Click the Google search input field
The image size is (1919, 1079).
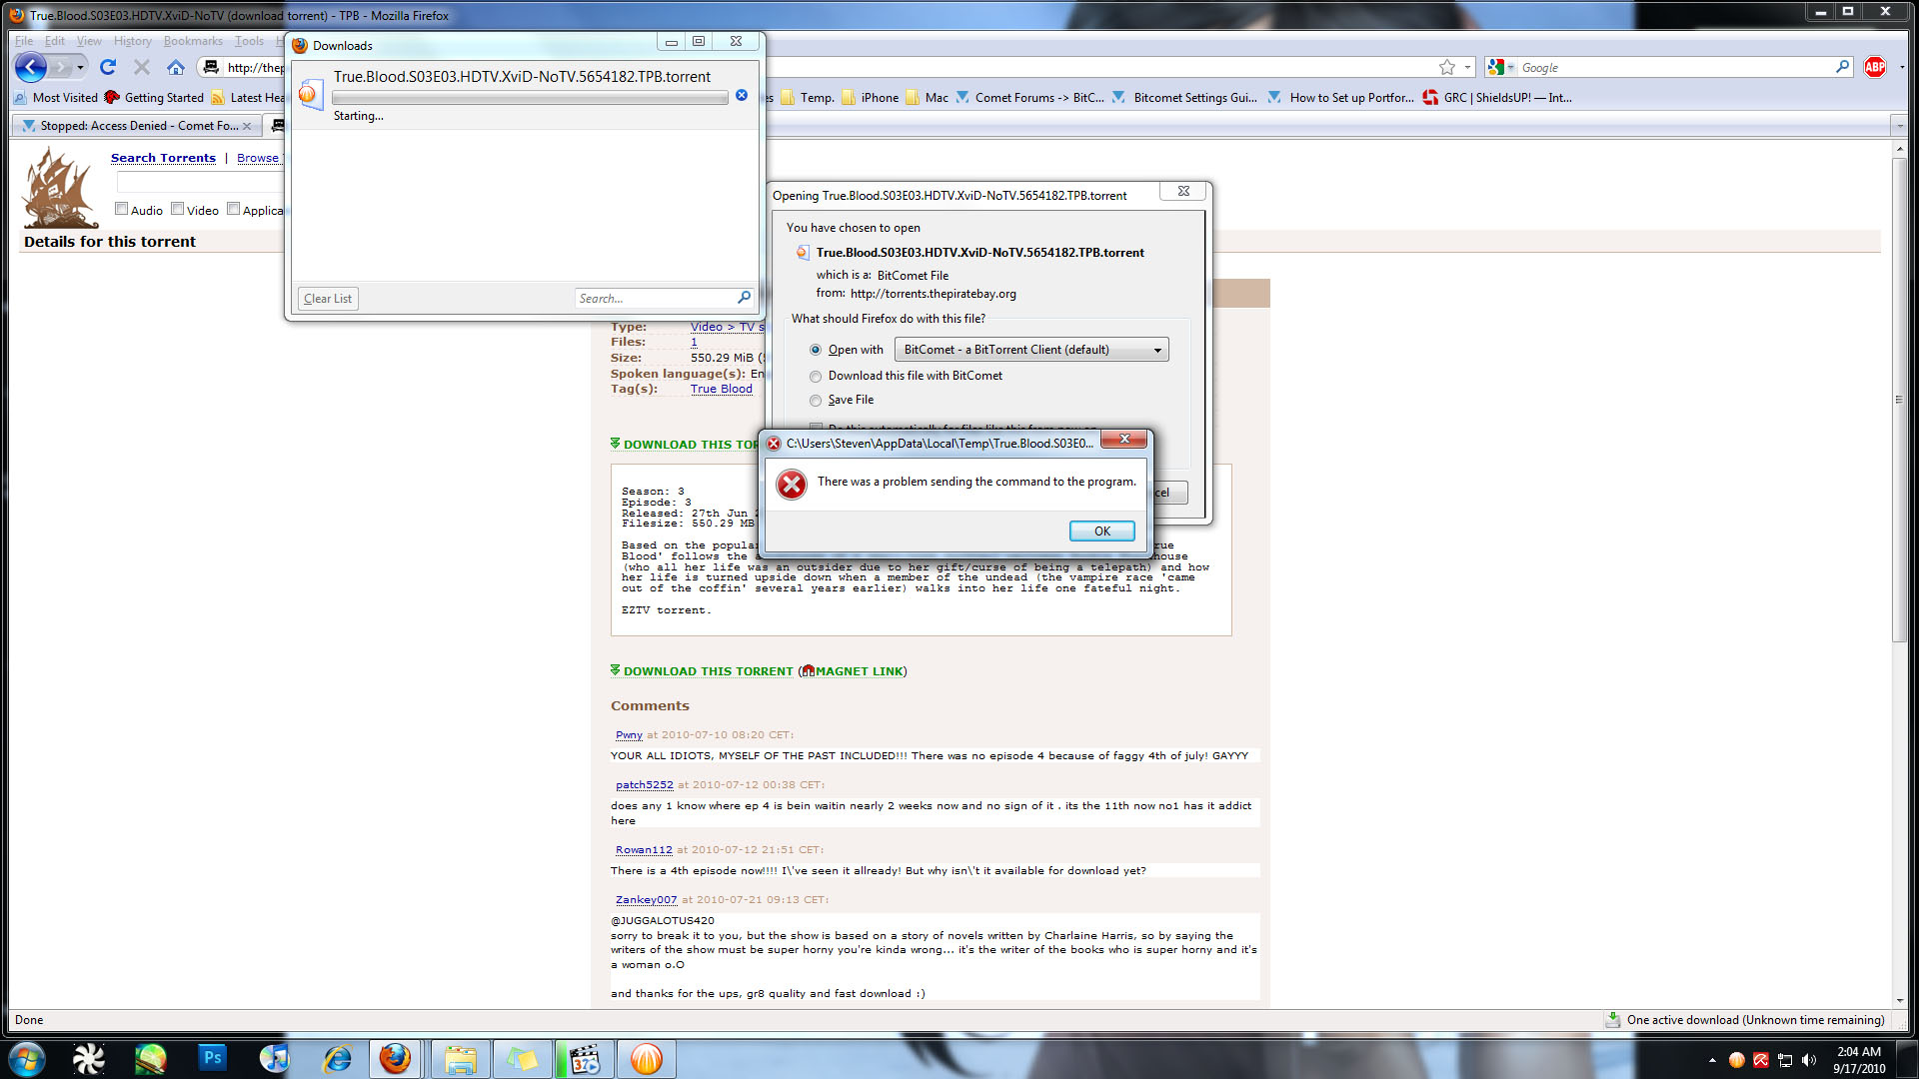click(x=1674, y=67)
